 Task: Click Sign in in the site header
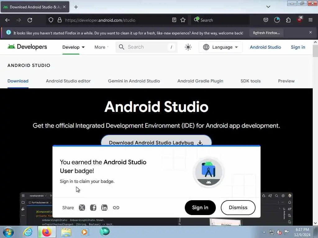(298, 47)
